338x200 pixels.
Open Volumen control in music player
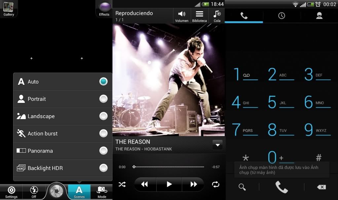[x=182, y=16]
